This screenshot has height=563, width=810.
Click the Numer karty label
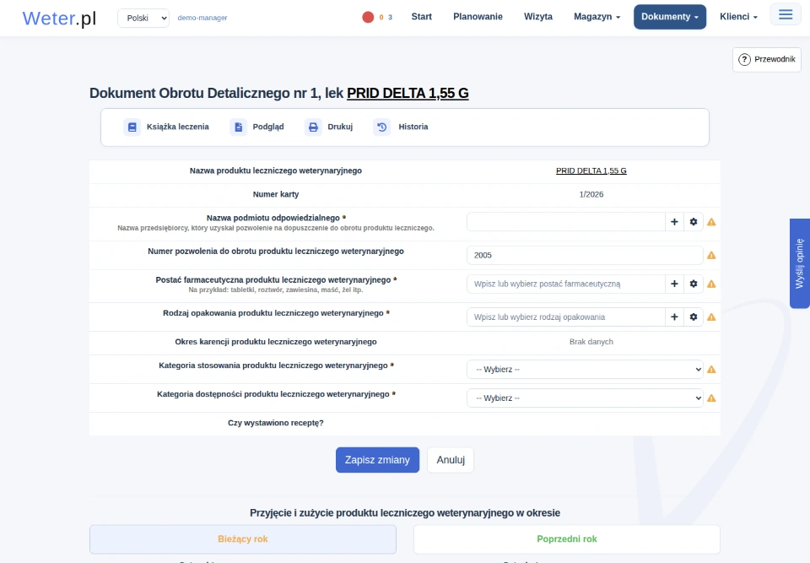(x=276, y=194)
